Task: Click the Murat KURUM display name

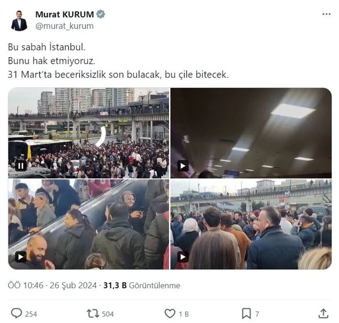Action: (64, 14)
